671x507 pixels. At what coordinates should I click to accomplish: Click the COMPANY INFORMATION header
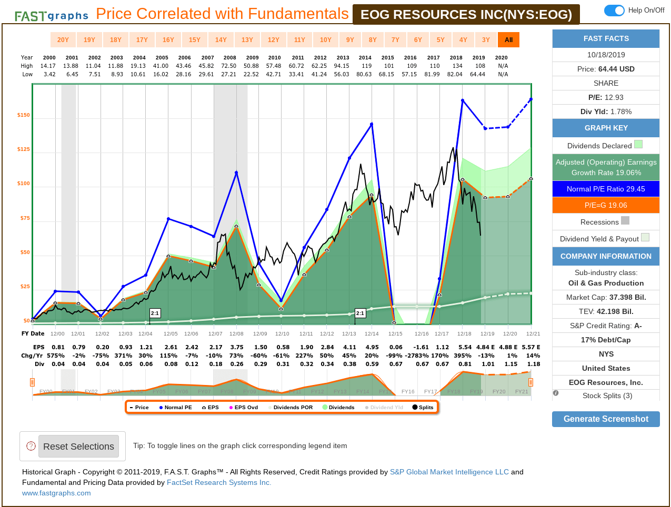tap(606, 256)
